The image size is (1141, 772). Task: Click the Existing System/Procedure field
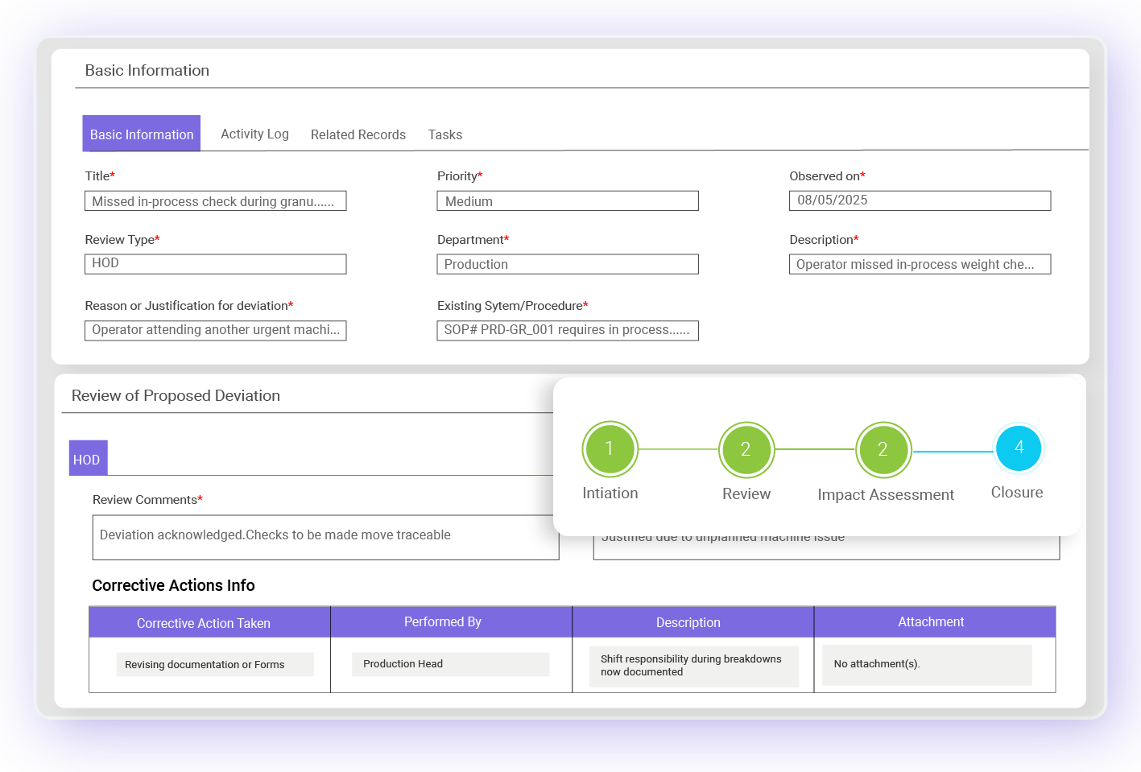[568, 330]
